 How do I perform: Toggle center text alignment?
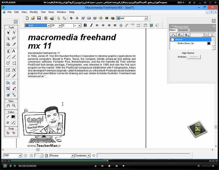tap(103, 25)
